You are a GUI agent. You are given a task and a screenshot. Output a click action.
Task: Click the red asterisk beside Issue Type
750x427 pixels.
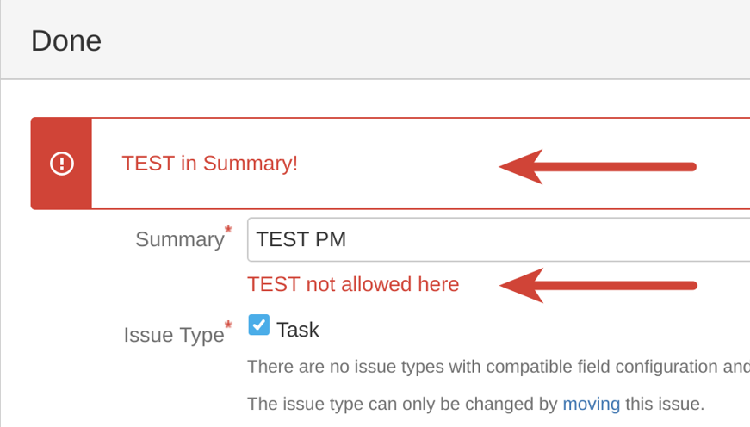click(x=228, y=325)
